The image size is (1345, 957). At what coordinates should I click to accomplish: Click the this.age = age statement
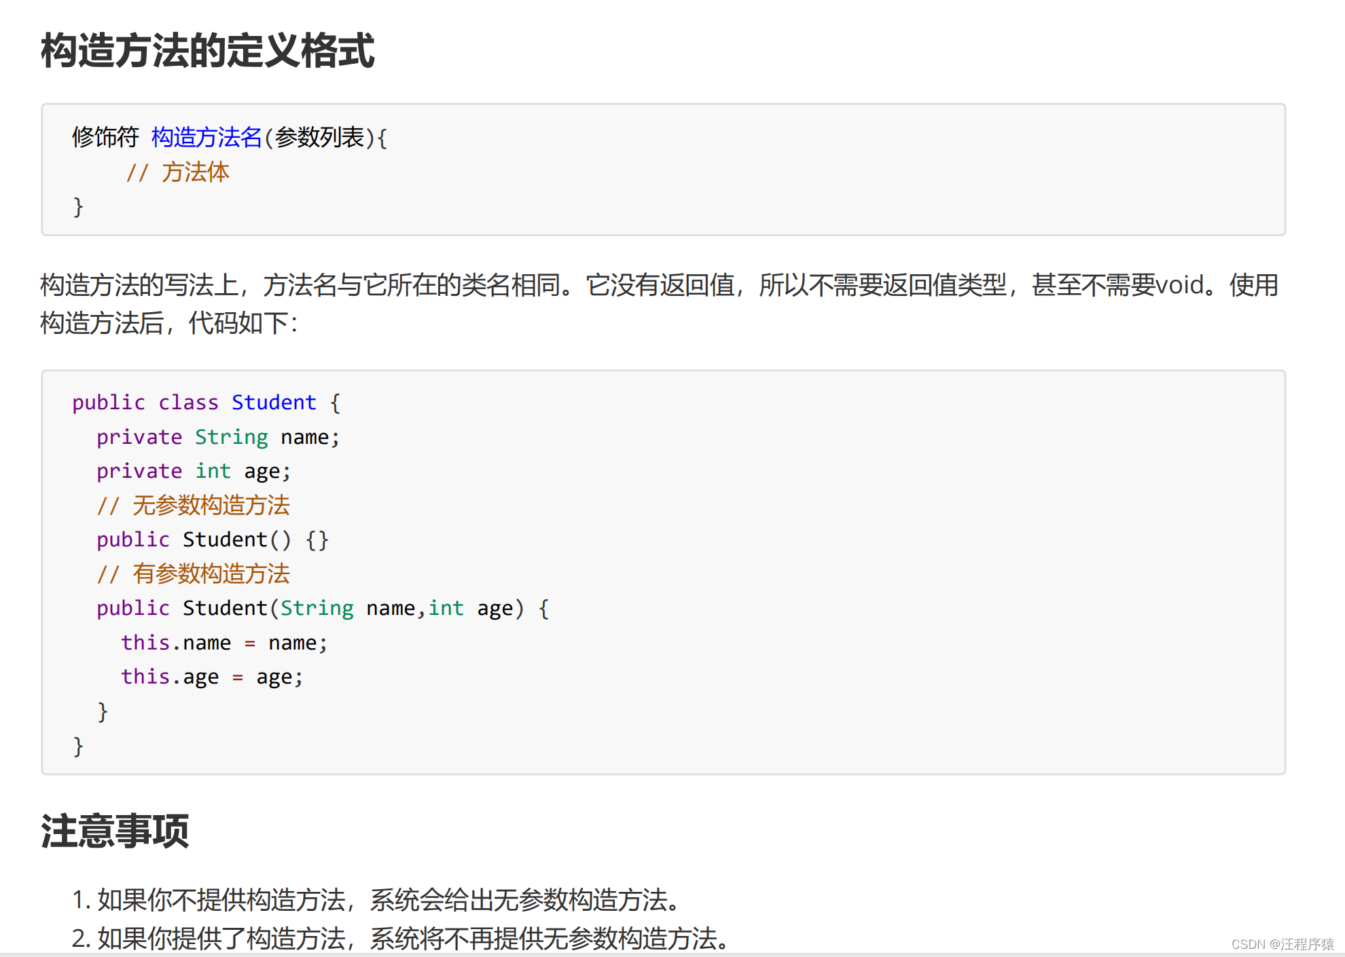coord(212,677)
